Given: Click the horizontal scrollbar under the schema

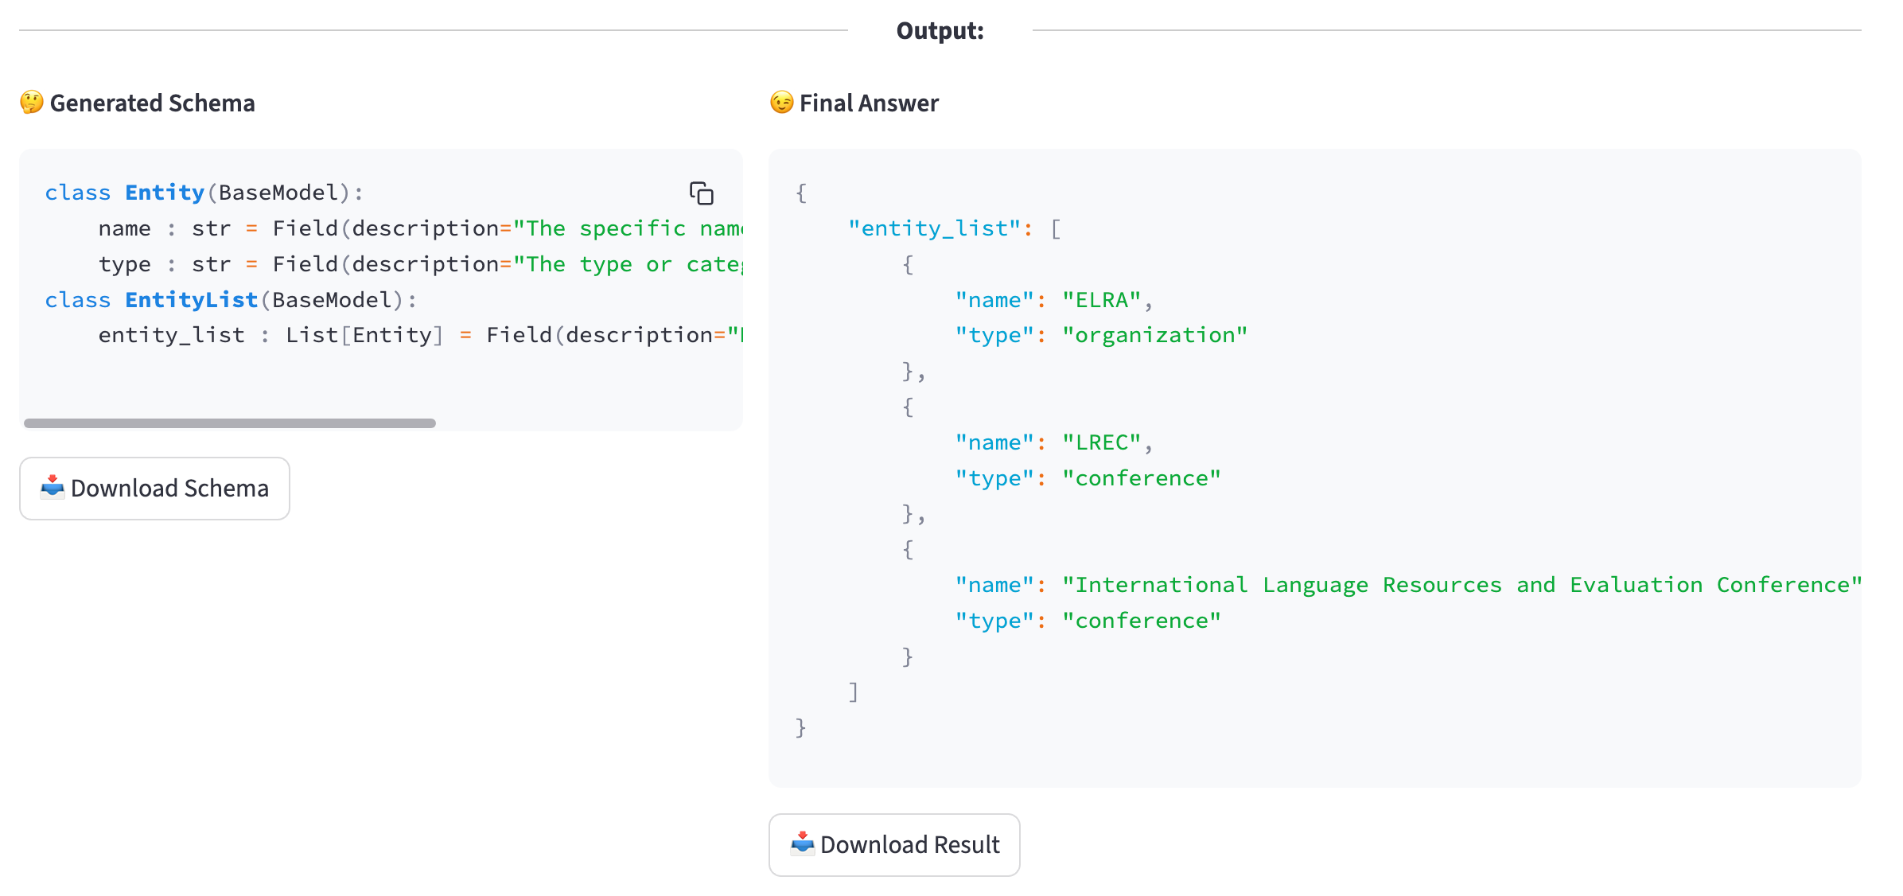Looking at the screenshot, I should click(x=230, y=423).
